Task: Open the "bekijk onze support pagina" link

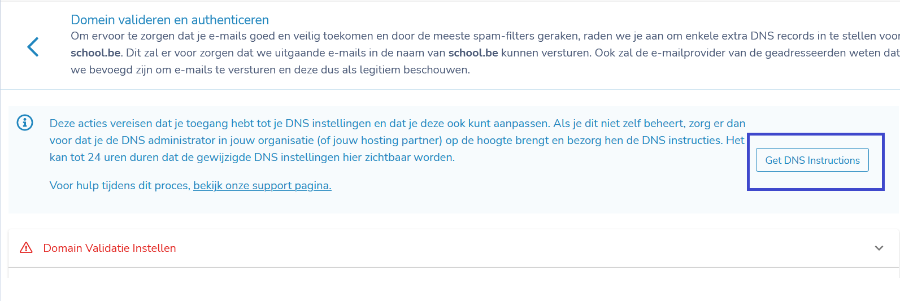Action: point(262,186)
